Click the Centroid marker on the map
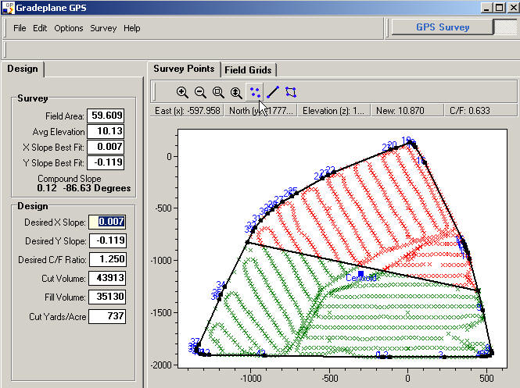Image resolution: width=520 pixels, height=388 pixels. pyautogui.click(x=360, y=274)
